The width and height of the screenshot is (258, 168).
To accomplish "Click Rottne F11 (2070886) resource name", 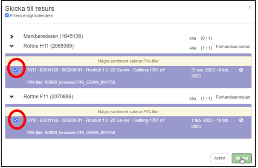I will (x=48, y=97).
